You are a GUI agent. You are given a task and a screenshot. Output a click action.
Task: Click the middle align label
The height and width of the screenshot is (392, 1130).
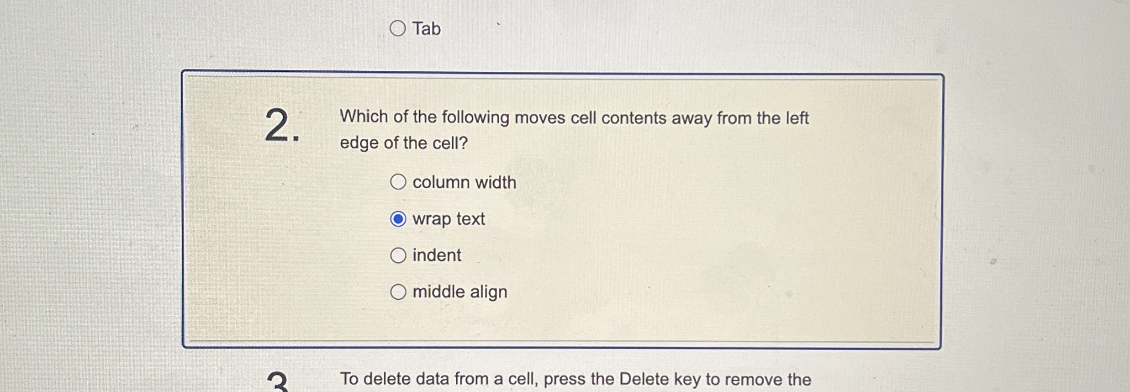(x=459, y=291)
